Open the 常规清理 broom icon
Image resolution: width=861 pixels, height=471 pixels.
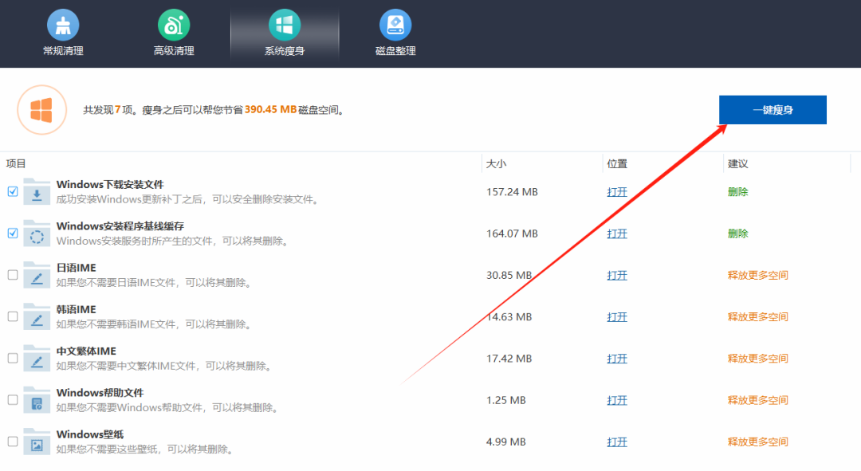pyautogui.click(x=63, y=25)
